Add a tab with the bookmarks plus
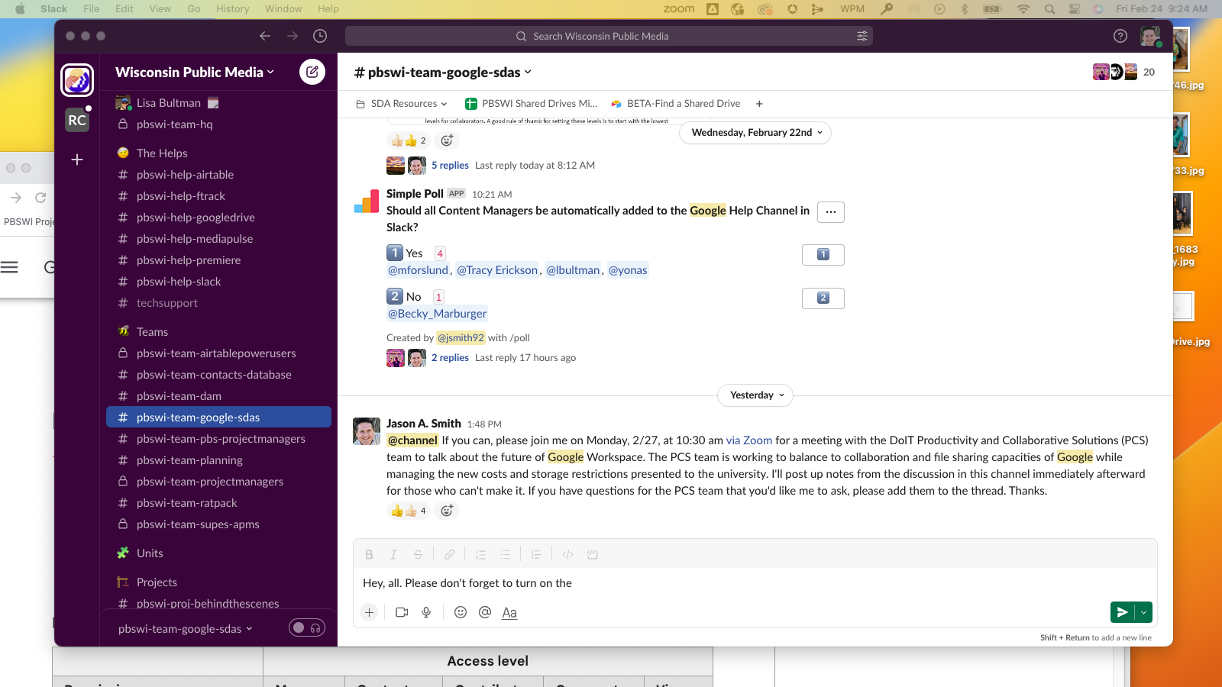The width and height of the screenshot is (1222, 687). (759, 104)
